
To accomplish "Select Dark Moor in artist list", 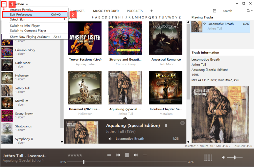I will [31, 65].
